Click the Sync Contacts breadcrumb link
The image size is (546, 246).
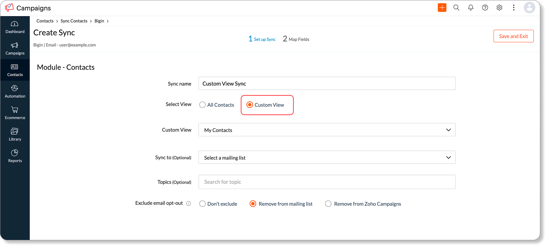[x=74, y=21]
